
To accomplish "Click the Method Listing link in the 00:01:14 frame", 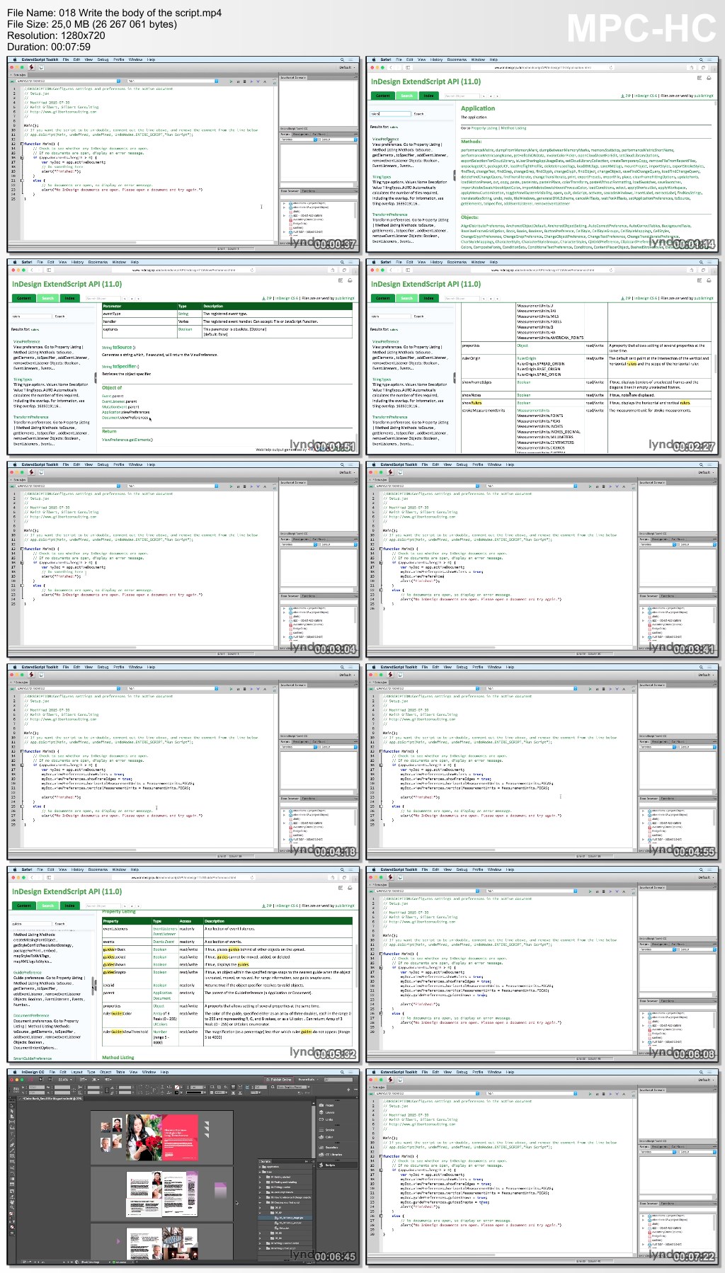I will [513, 128].
